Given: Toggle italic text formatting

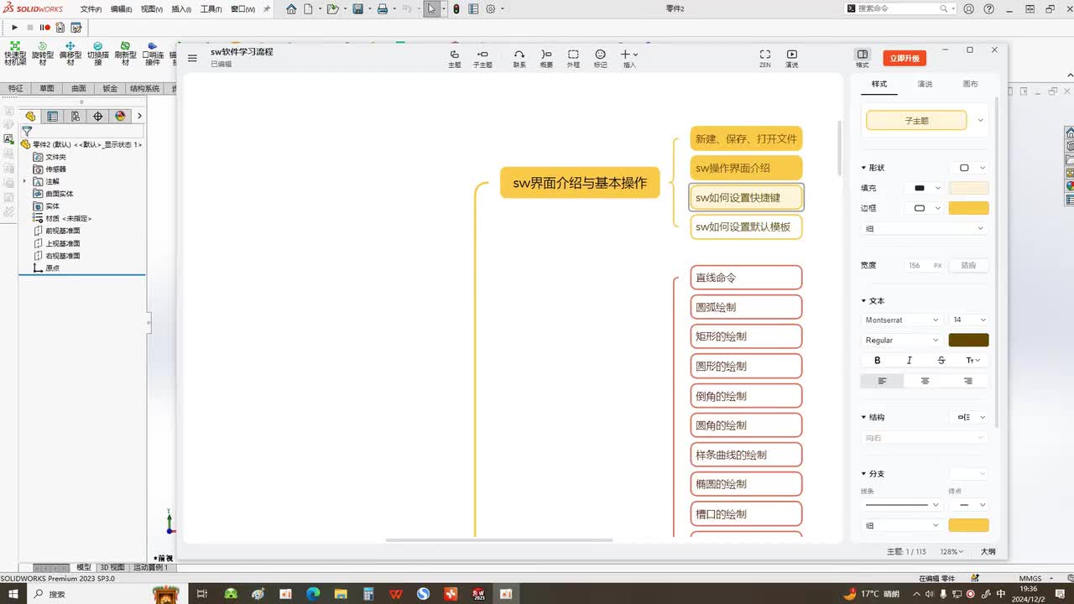Looking at the screenshot, I should [x=910, y=360].
